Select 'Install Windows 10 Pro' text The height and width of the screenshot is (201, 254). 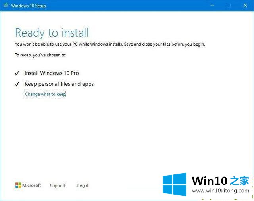point(52,73)
